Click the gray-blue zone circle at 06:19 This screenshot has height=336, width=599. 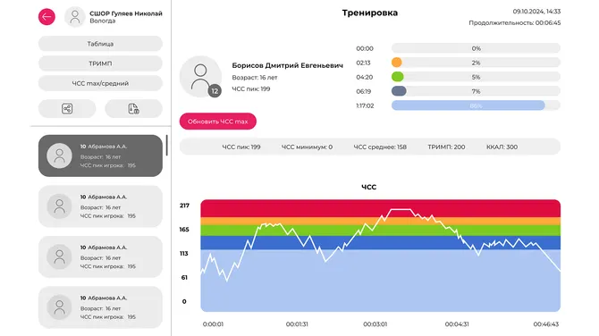[x=399, y=91]
